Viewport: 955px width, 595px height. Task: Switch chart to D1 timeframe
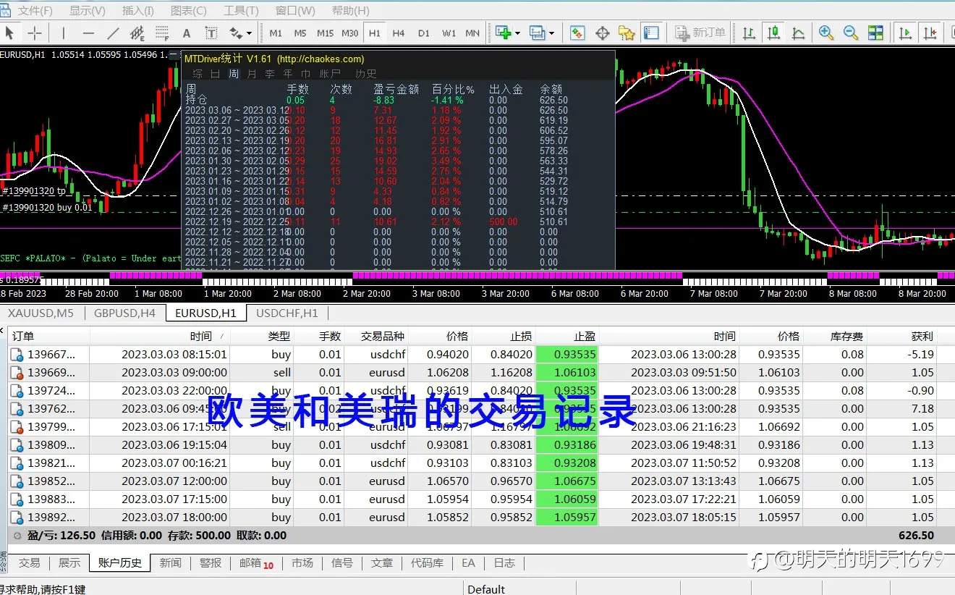424,33
